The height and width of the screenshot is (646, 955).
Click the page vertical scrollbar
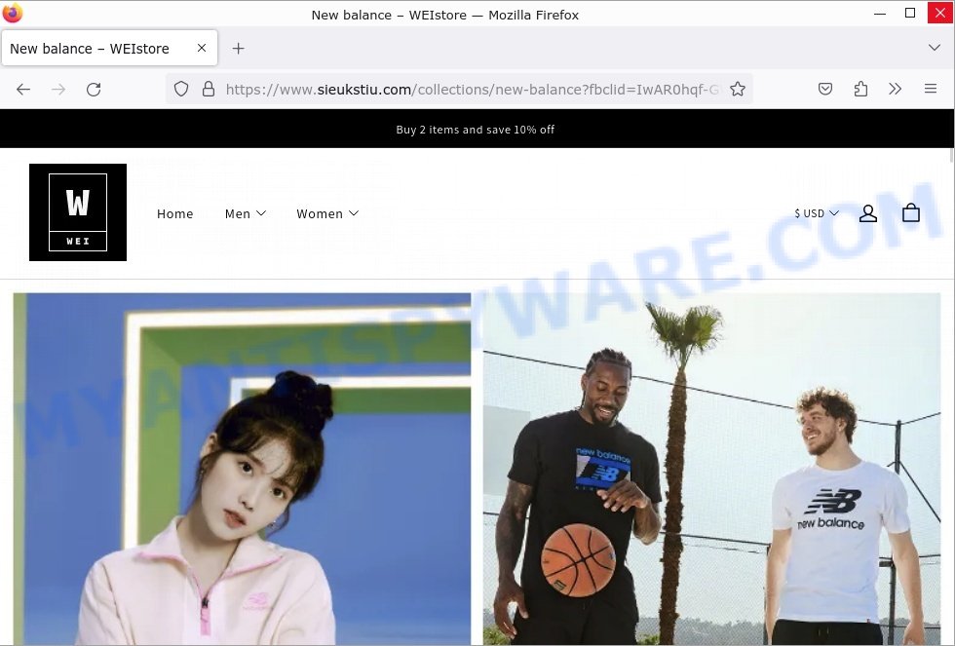pyautogui.click(x=951, y=156)
